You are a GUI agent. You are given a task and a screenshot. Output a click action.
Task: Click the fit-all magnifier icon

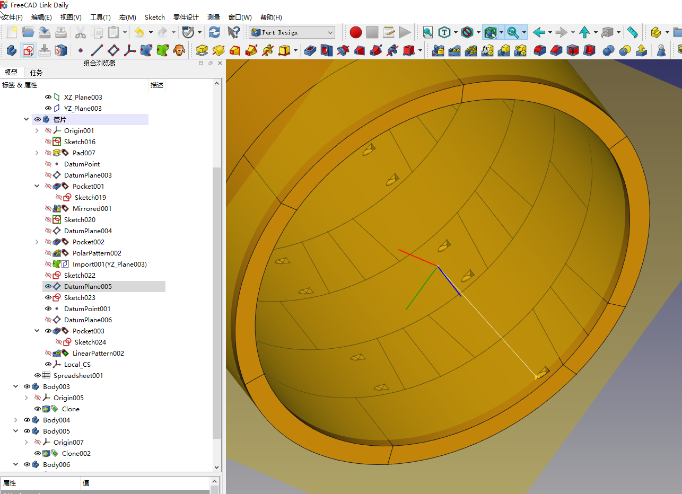pos(428,32)
